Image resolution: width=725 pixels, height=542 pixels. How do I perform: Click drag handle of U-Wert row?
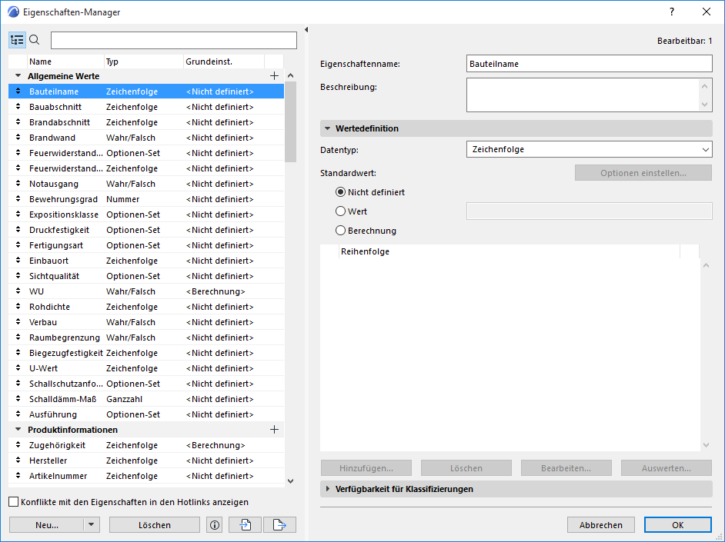coord(18,368)
